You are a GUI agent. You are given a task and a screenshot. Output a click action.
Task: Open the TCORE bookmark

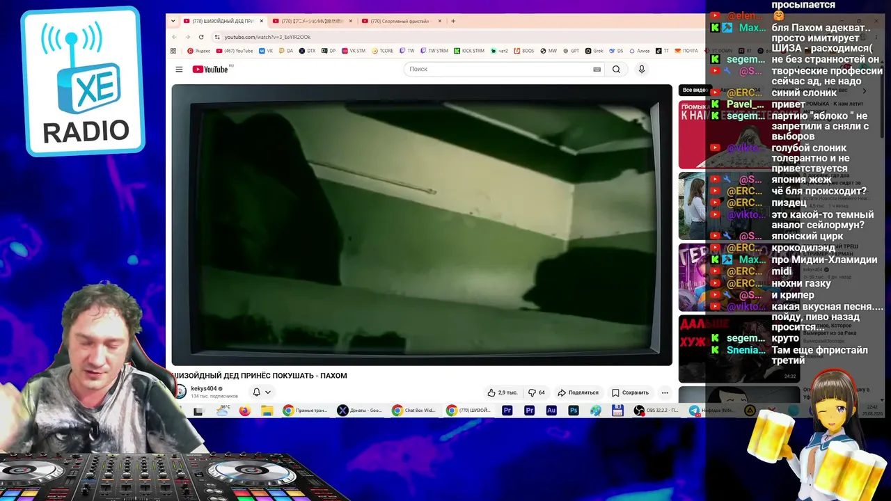(x=383, y=51)
